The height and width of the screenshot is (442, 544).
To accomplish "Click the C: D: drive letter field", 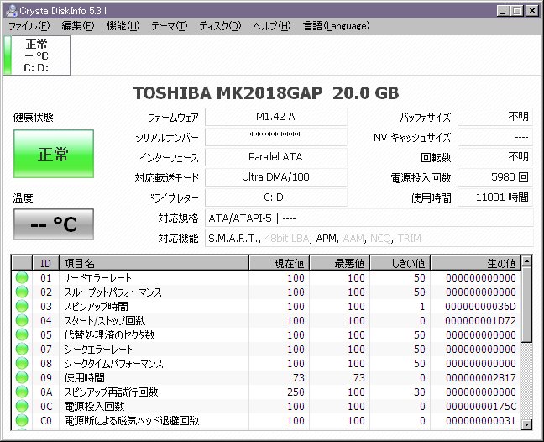I will pyautogui.click(x=276, y=197).
